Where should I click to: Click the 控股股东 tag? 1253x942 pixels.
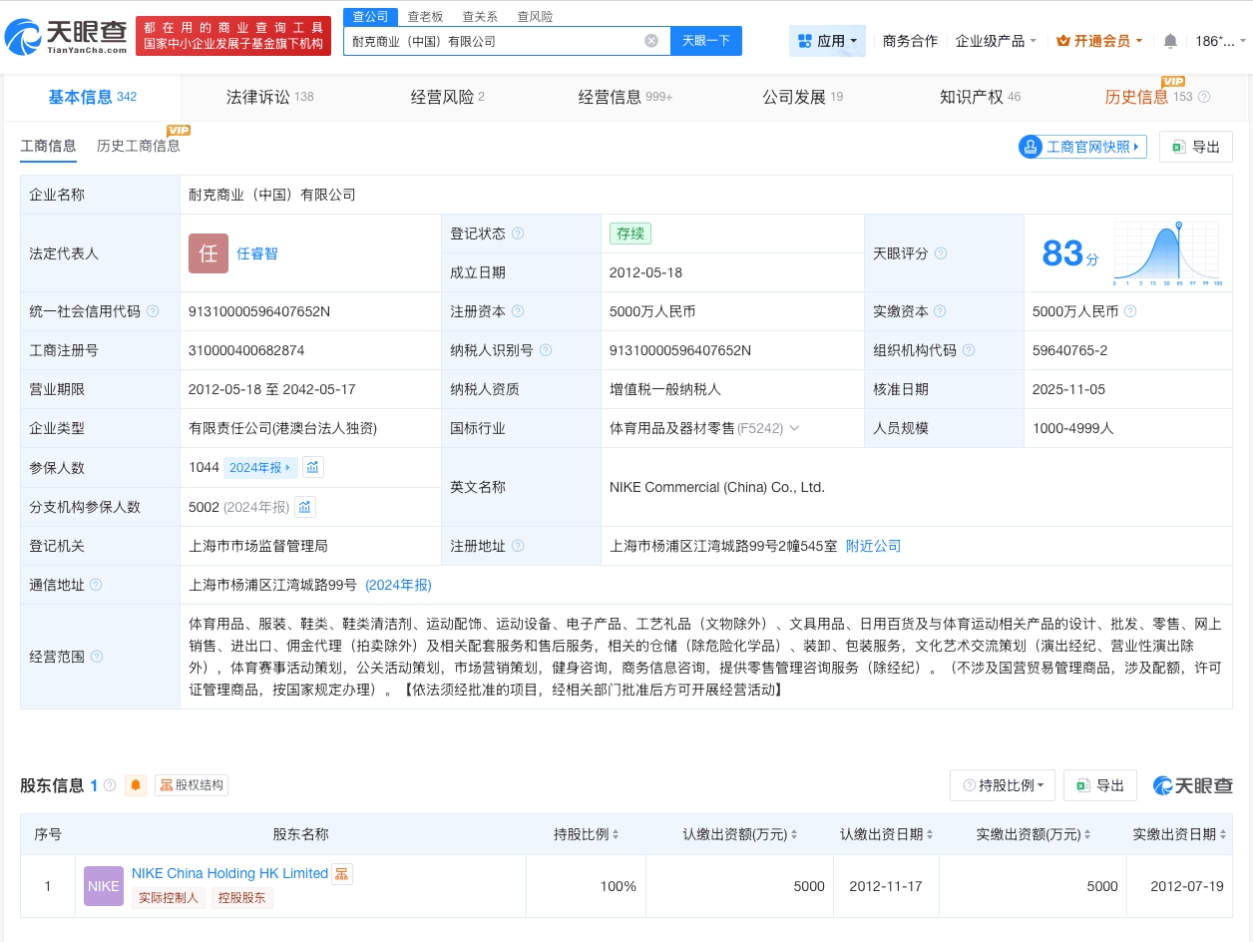point(241,897)
